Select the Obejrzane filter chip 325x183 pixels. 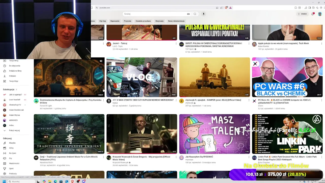coord(159,21)
